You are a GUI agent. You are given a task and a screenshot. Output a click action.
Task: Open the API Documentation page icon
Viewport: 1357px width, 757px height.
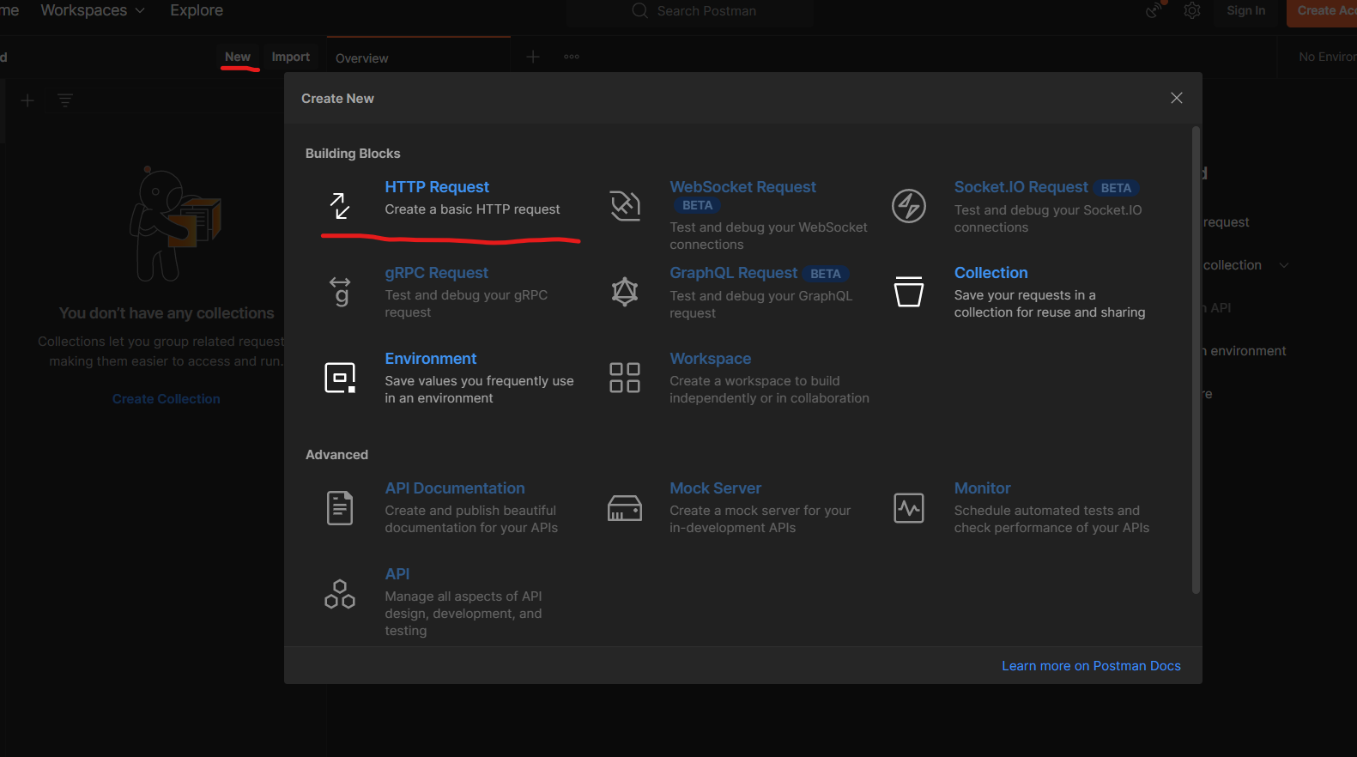[340, 507]
